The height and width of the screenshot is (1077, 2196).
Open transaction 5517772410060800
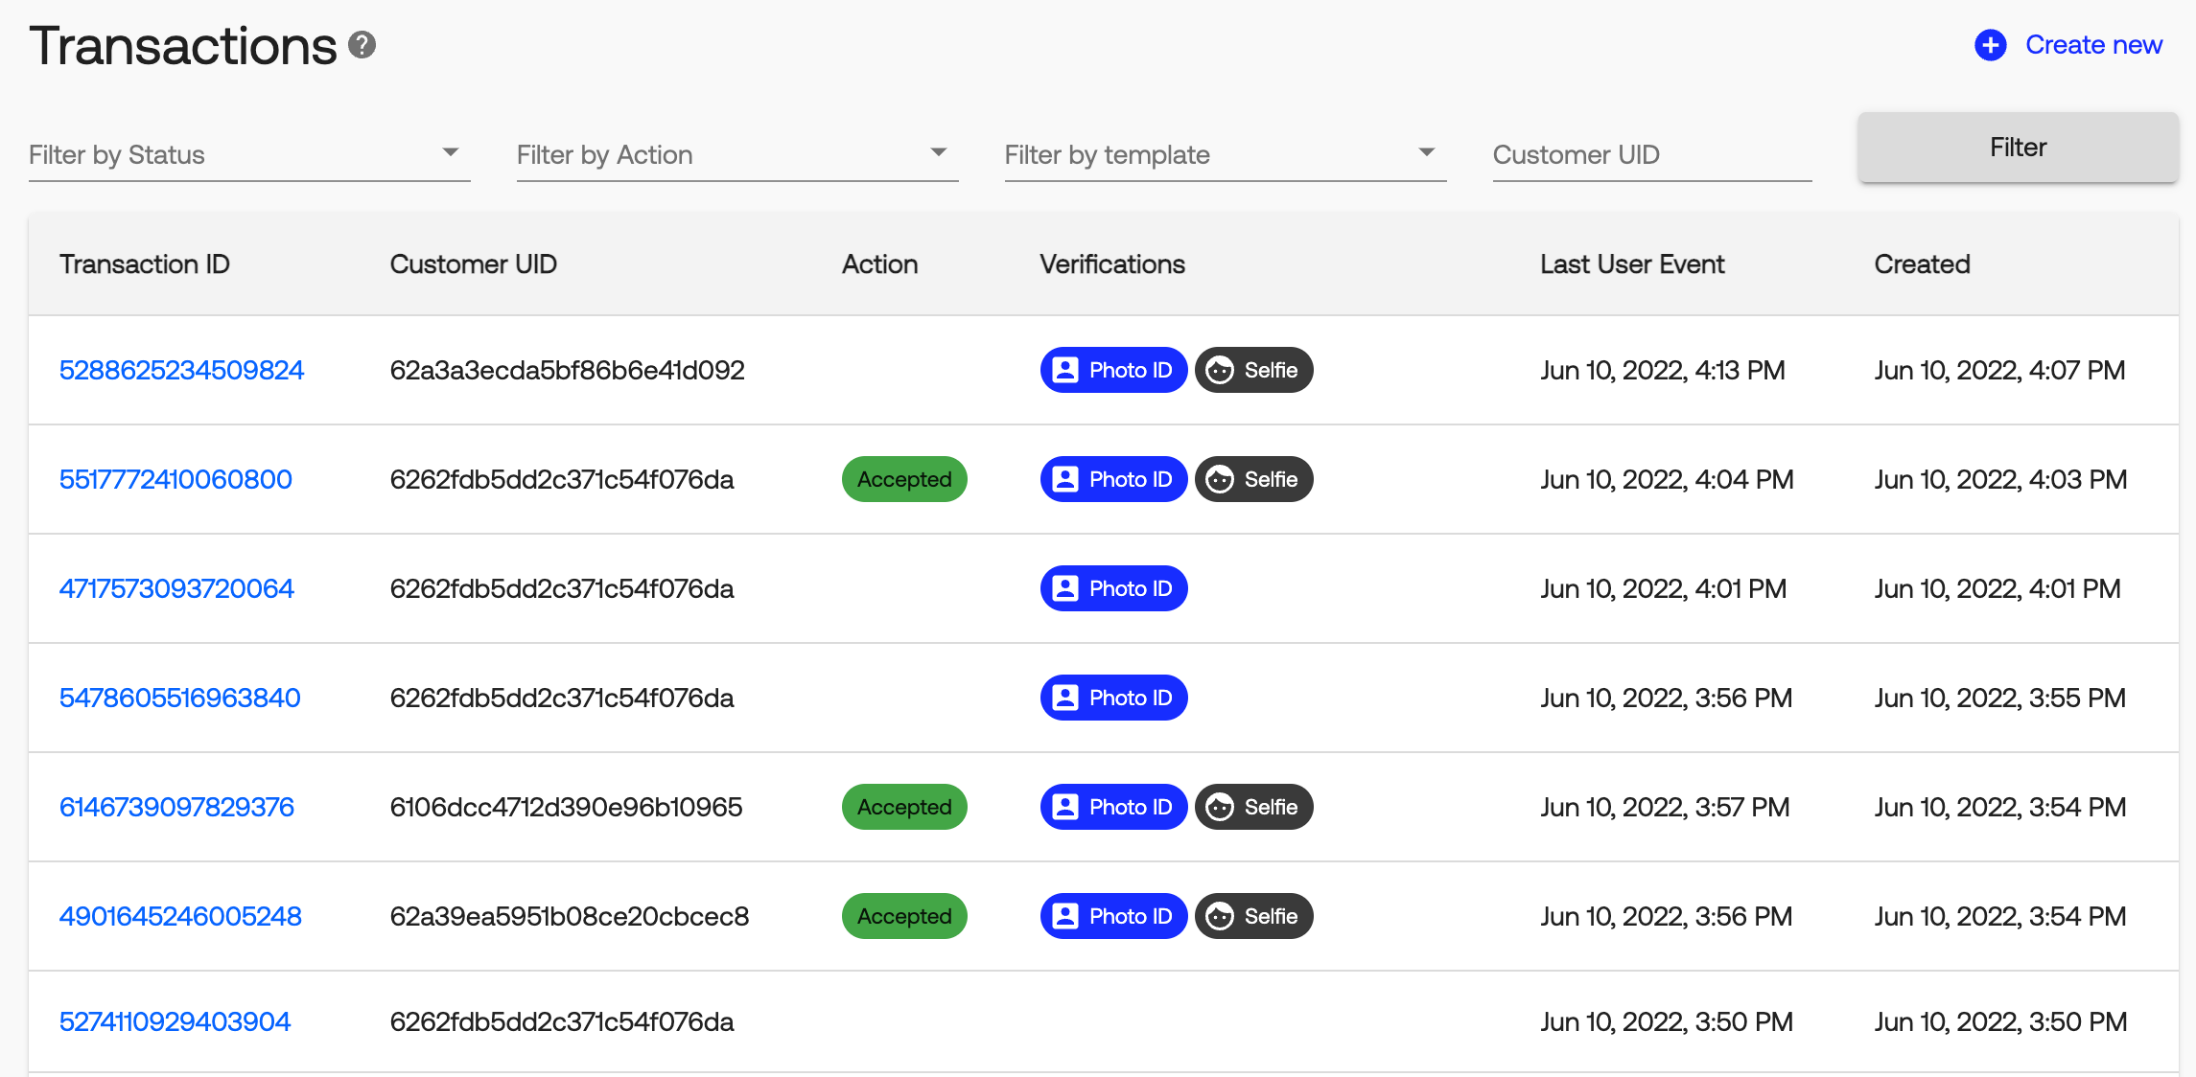click(x=175, y=479)
